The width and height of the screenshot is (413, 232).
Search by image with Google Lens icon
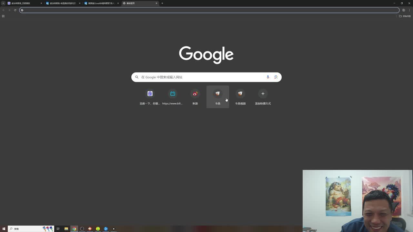[276, 77]
